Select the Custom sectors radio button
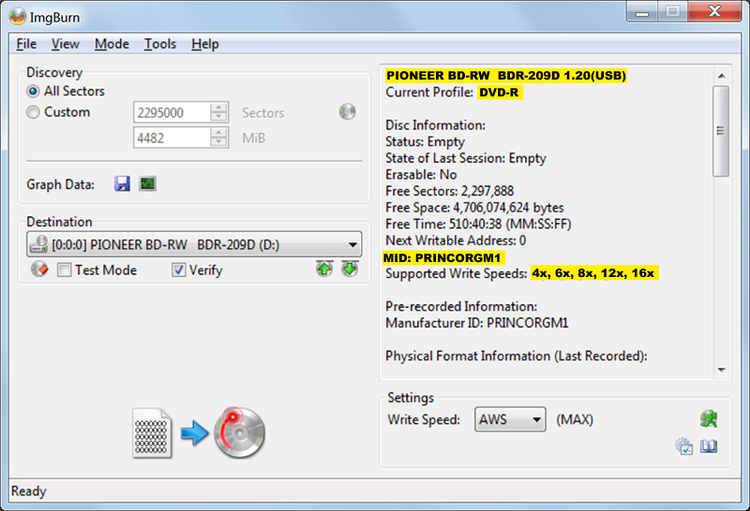750x511 pixels. click(34, 112)
